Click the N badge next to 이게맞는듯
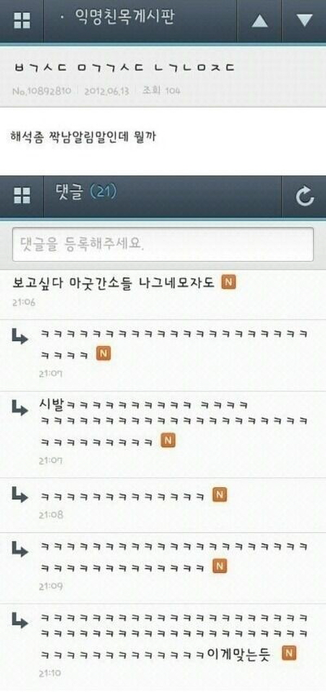Image resolution: width=326 pixels, height=692 pixels. tap(290, 652)
